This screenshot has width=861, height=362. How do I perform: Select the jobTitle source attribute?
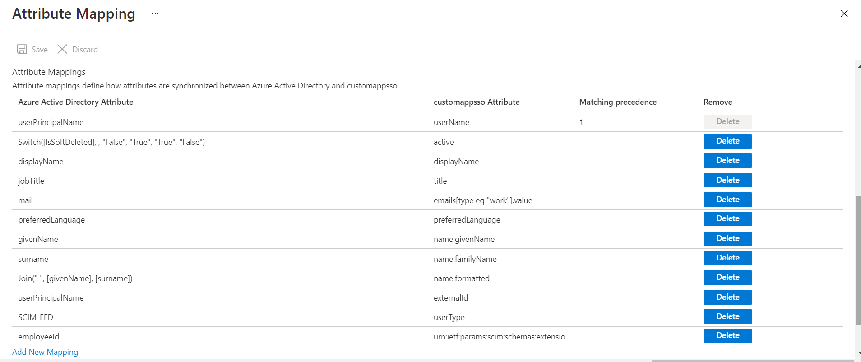pyautogui.click(x=31, y=181)
